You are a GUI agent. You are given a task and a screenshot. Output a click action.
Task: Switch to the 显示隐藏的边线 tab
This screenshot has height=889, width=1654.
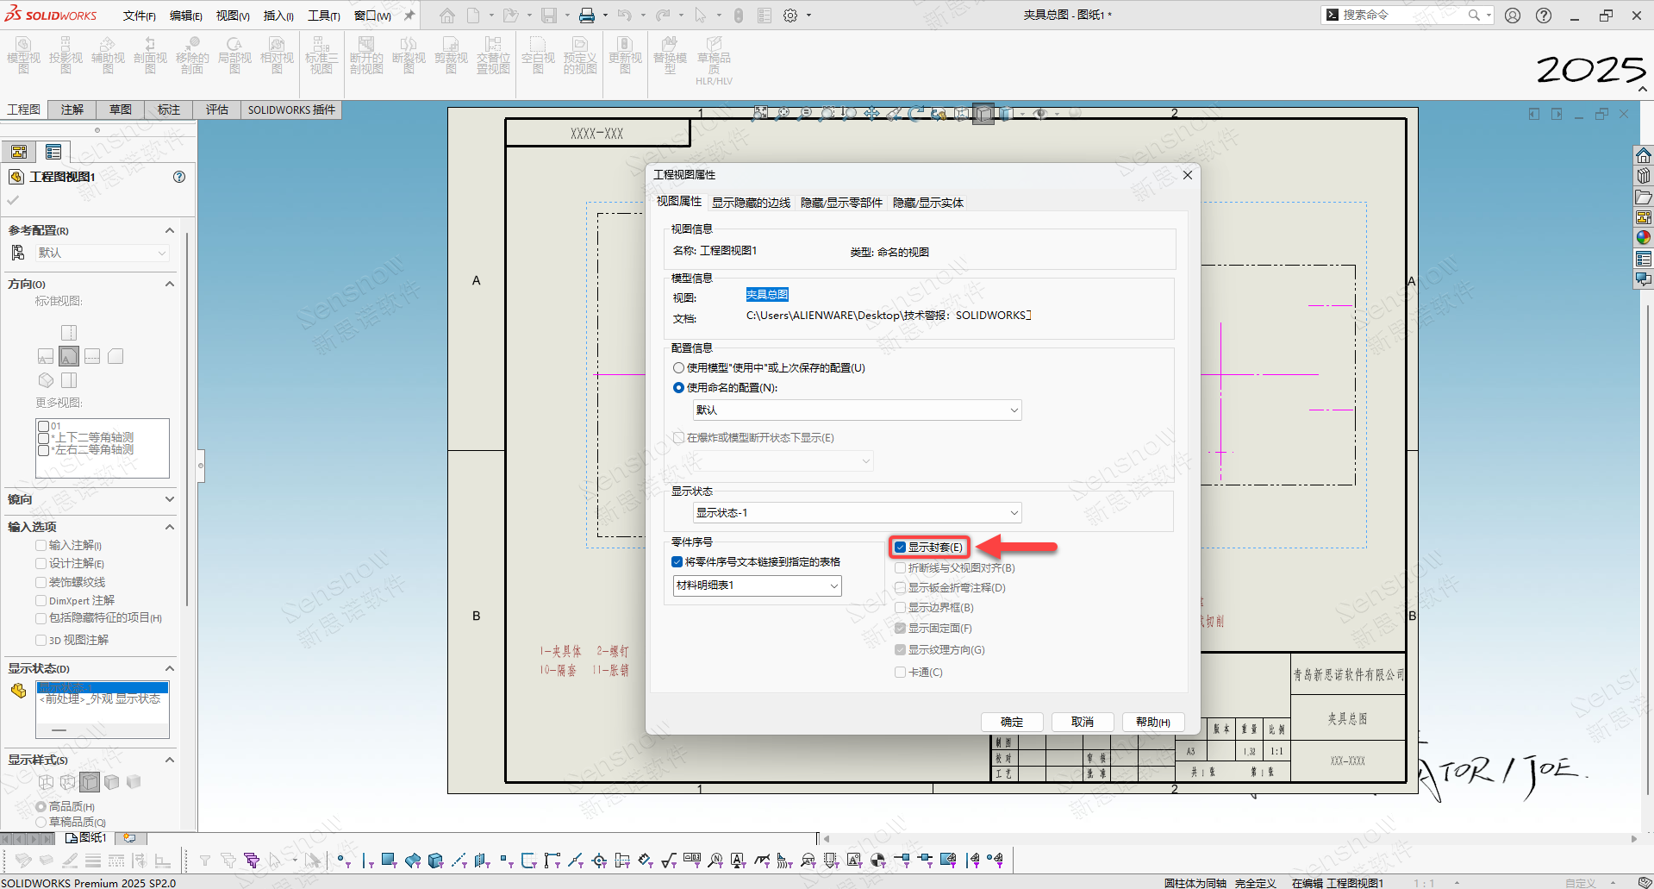[751, 203]
